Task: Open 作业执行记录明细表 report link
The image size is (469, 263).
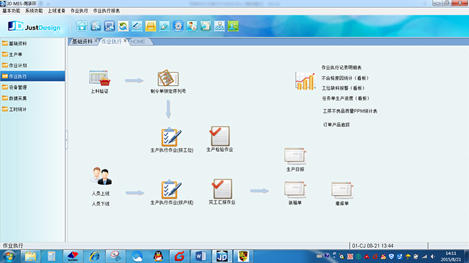Action: click(341, 68)
